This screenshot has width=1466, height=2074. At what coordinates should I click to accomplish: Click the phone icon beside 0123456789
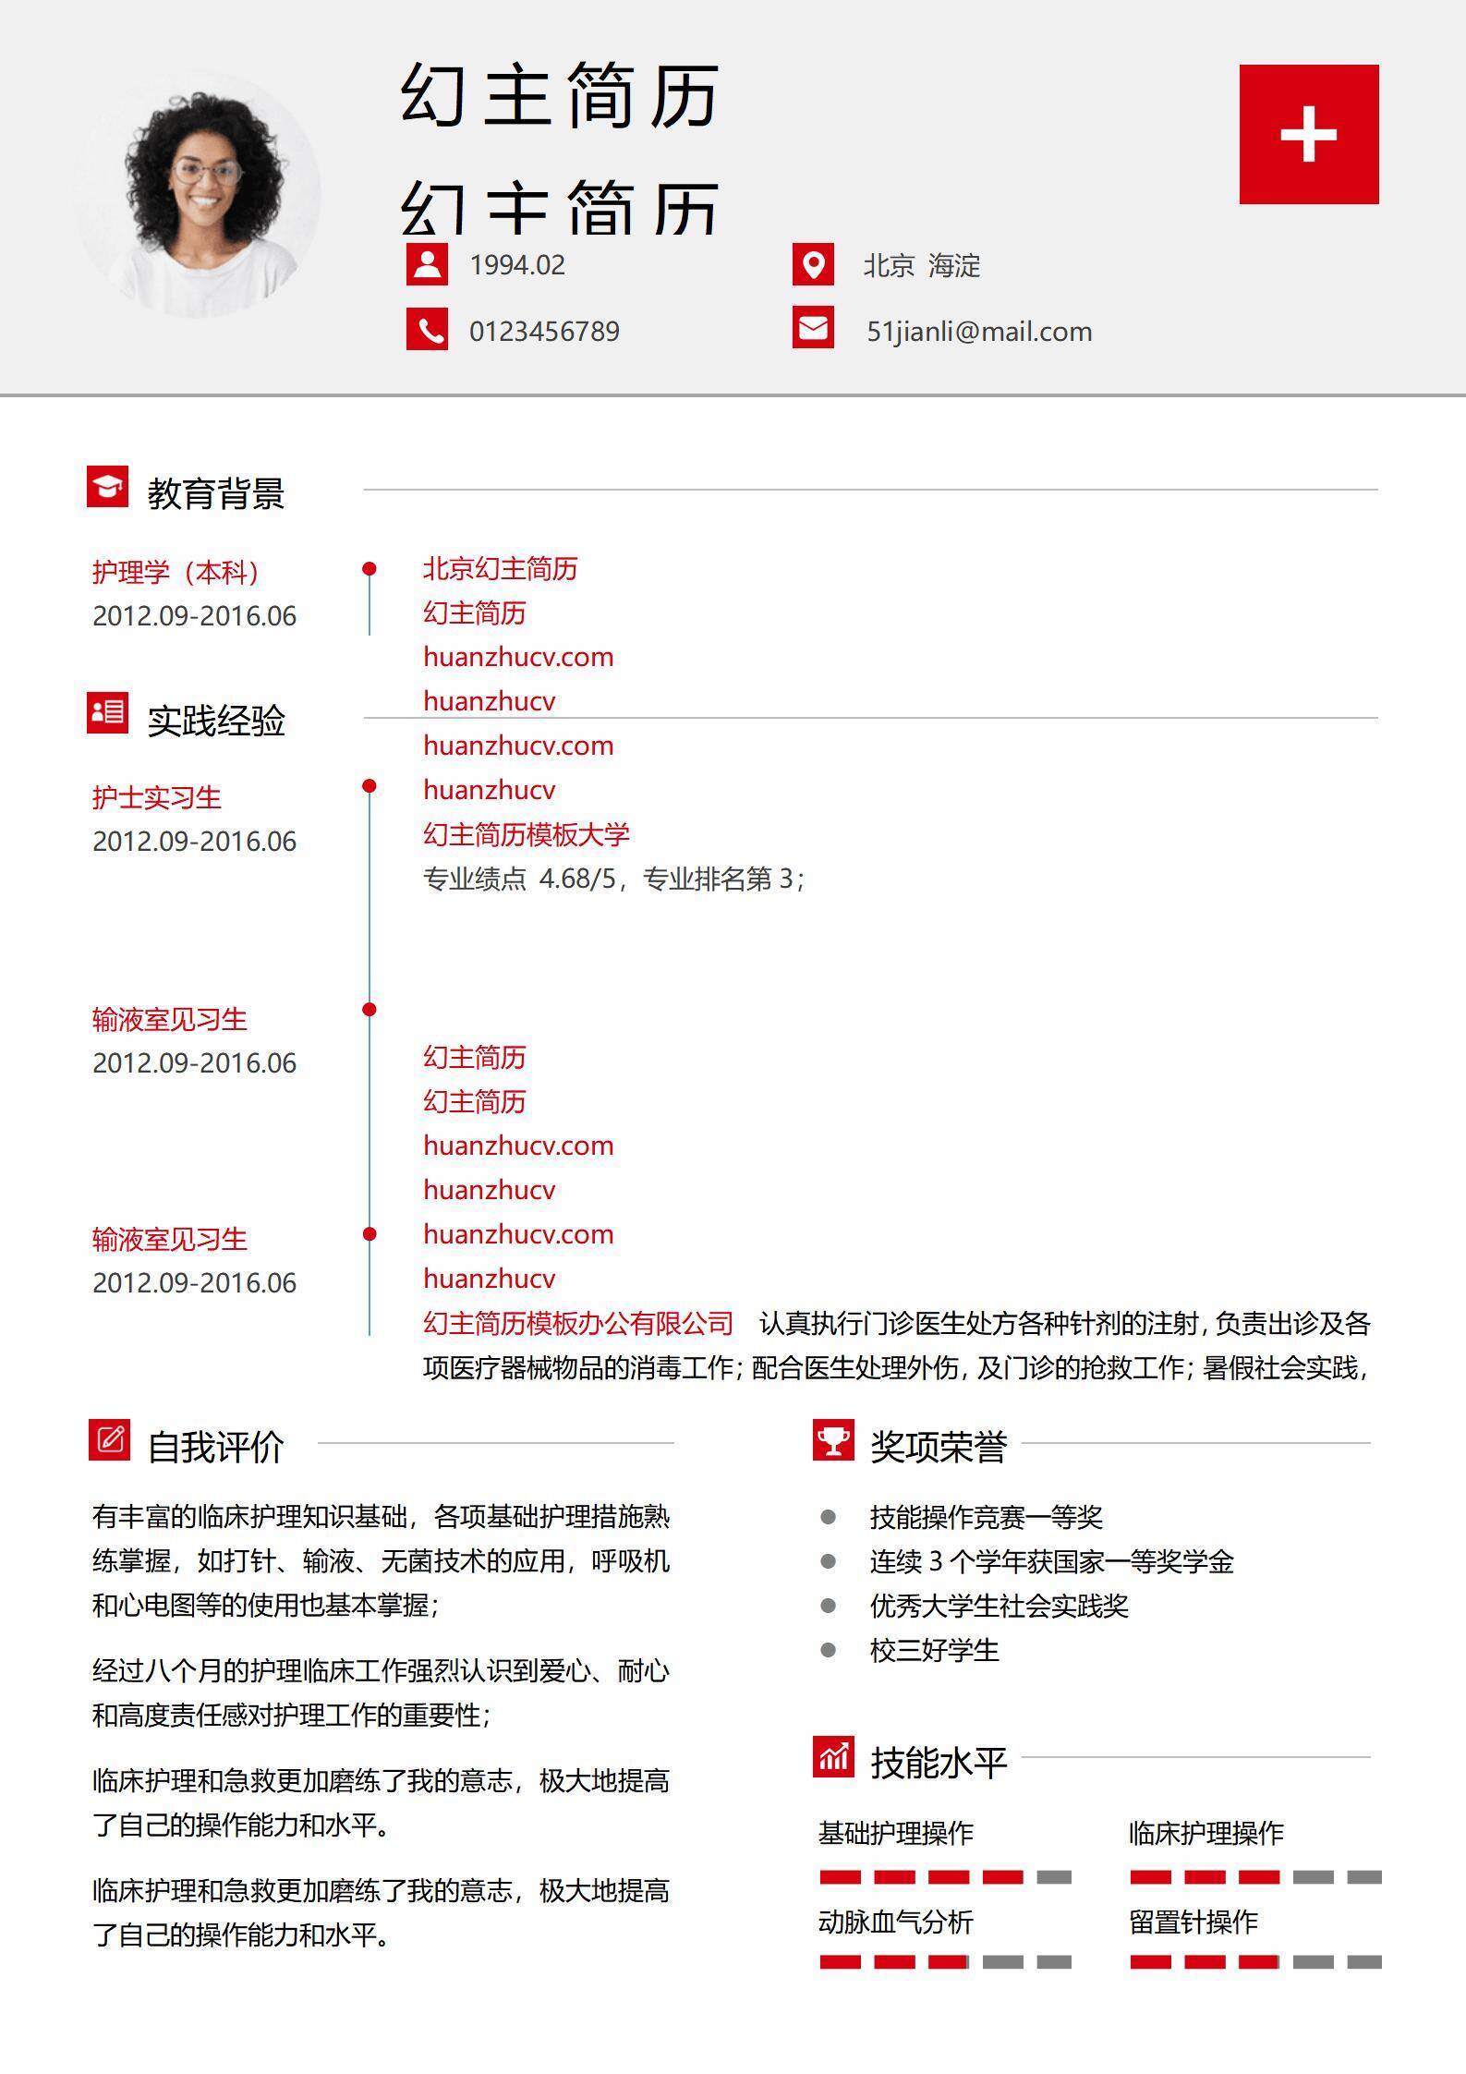(x=427, y=330)
